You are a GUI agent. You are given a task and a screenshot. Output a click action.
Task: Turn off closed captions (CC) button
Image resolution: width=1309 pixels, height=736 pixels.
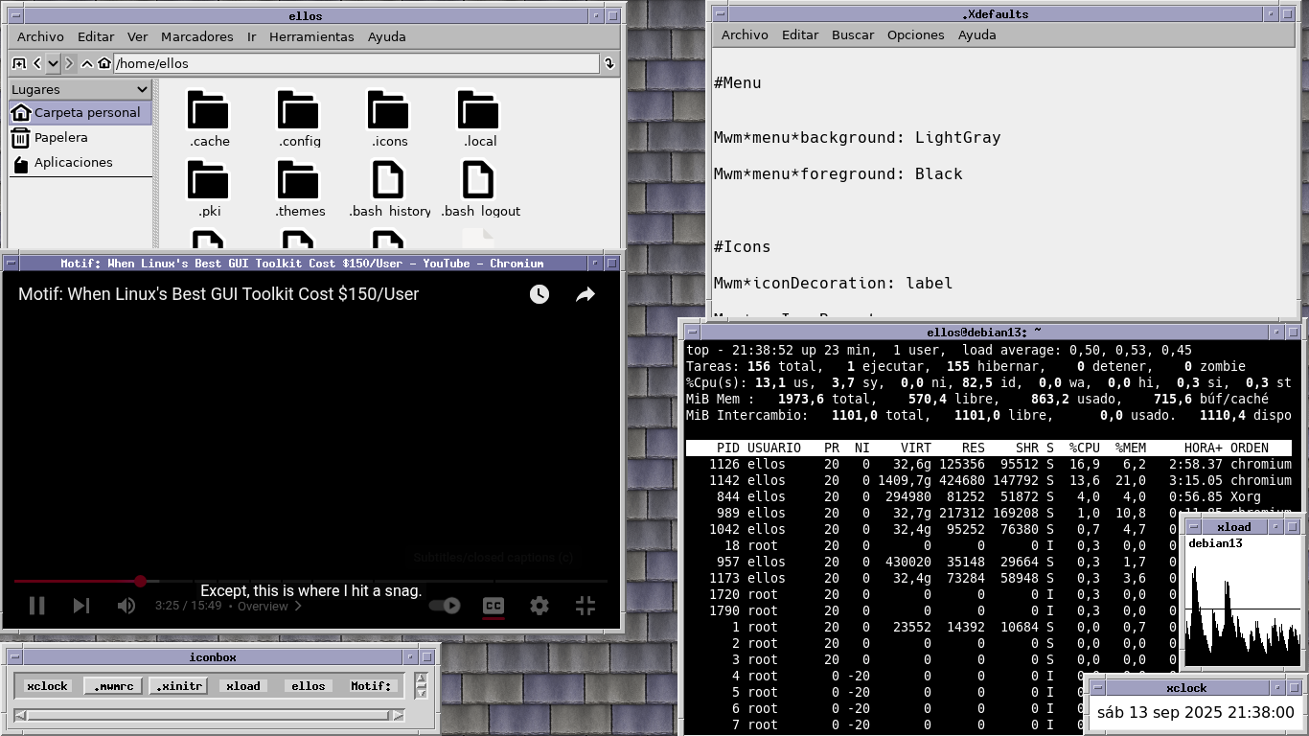[x=494, y=606]
